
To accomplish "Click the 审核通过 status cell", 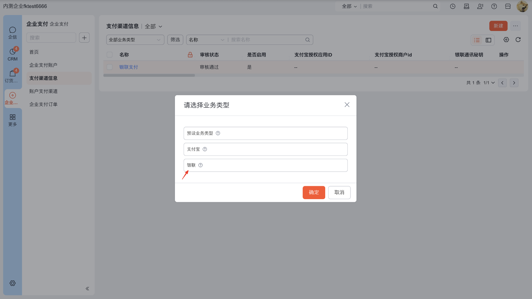I will (x=209, y=67).
